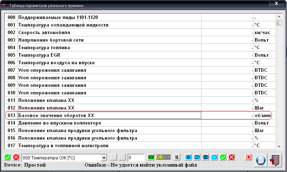Click the left green checkmark icon
287x172 pixels.
click(x=7, y=157)
